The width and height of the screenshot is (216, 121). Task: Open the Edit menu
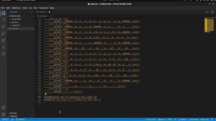click(x=8, y=8)
